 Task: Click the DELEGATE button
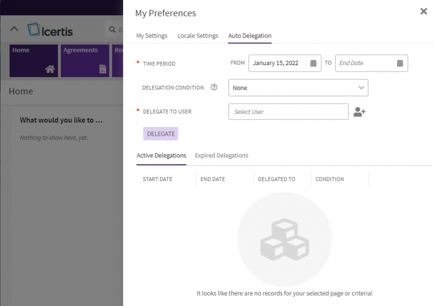click(x=161, y=134)
